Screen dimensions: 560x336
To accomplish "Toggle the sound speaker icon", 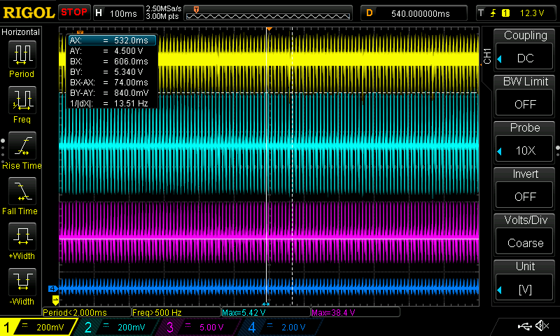I will click(x=541, y=326).
